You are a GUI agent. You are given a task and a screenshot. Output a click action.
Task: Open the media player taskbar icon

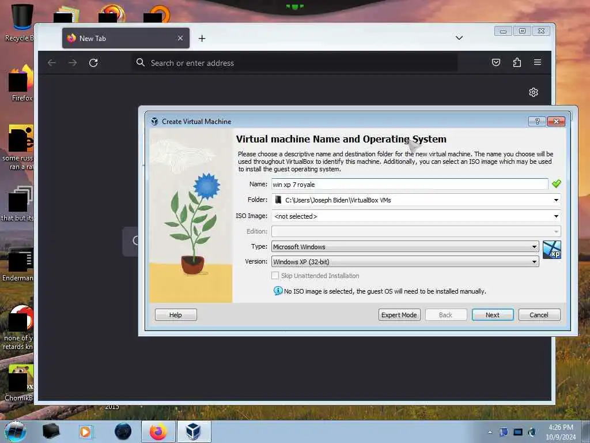(85, 431)
